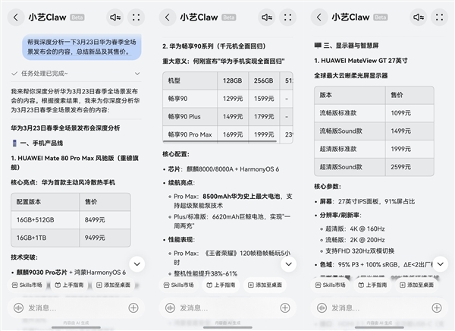The image size is (455, 331).
Task: Toggle speaker icon in the middle screen
Action: [x=267, y=17]
